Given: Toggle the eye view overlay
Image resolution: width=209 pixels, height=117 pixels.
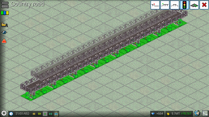Looking at the screenshot, I should tap(4, 32).
